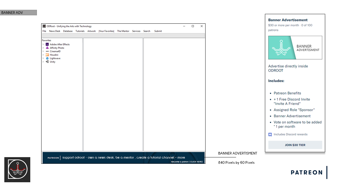Open the Tutorials menu
The height and width of the screenshot is (186, 337).
pyautogui.click(x=80, y=31)
